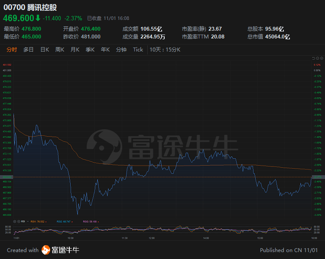Image resolution: width=325 pixels, height=259 pixels.
Task: Click the green down arrow beside price
Action: (x=38, y=18)
